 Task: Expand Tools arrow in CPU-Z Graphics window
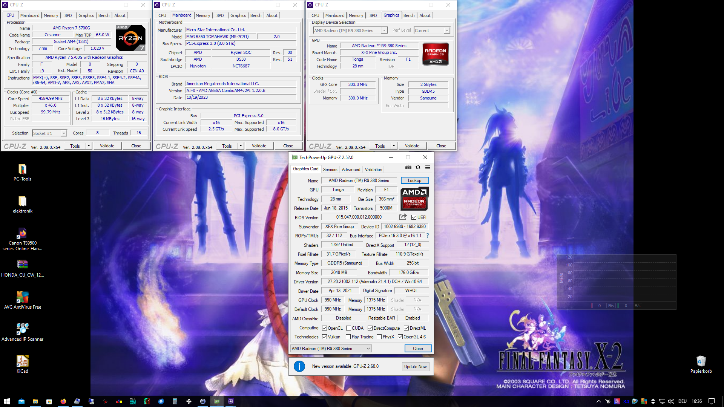[394, 146]
